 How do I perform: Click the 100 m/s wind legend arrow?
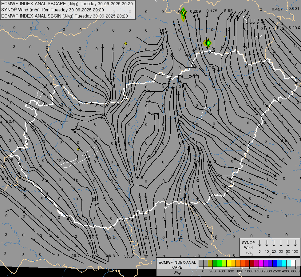pyautogui.click(x=295, y=243)
